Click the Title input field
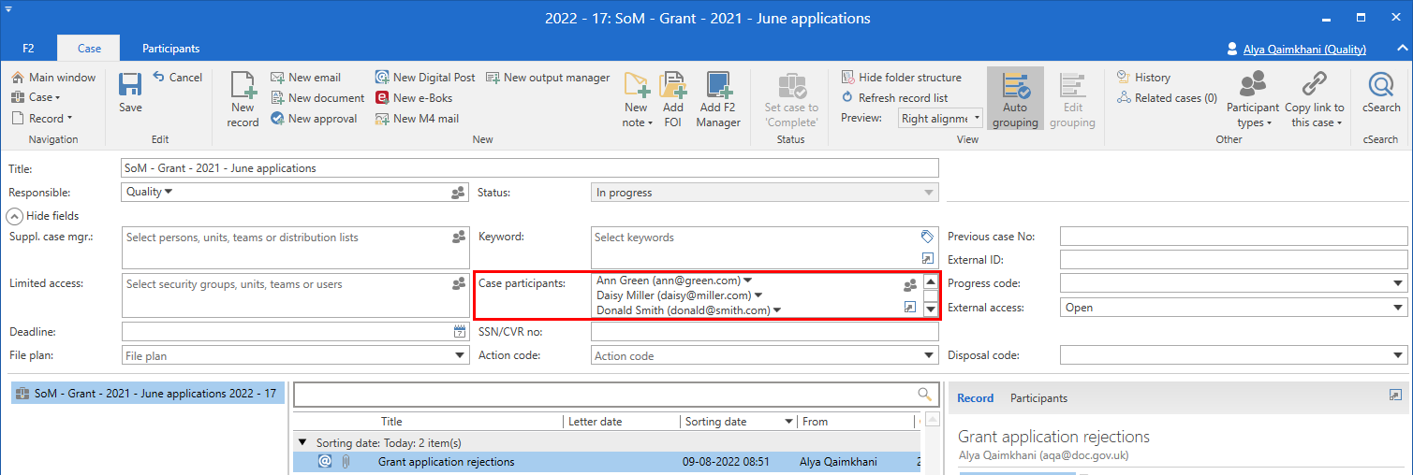 529,168
